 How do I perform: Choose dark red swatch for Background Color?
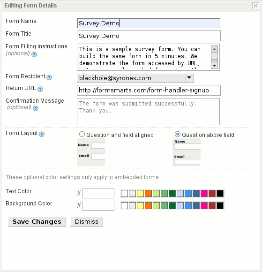[212, 205]
